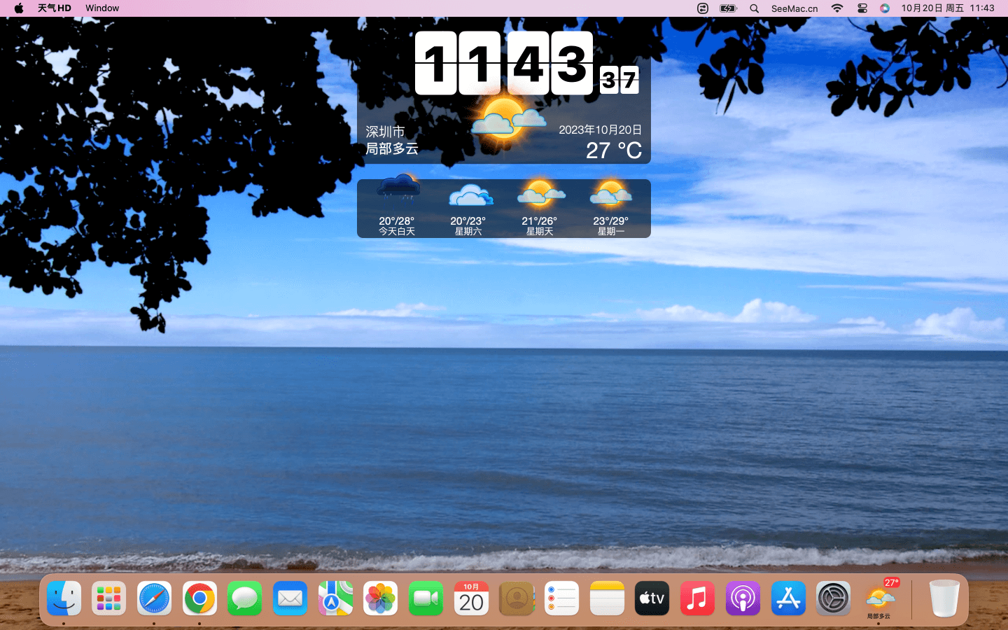Screen dimensions: 1008x630
Task: Select today's rainy forecast icon (今天白天)
Action: click(398, 189)
